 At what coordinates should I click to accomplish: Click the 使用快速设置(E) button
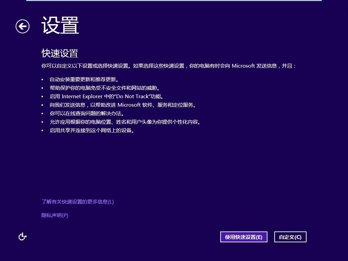pyautogui.click(x=244, y=237)
